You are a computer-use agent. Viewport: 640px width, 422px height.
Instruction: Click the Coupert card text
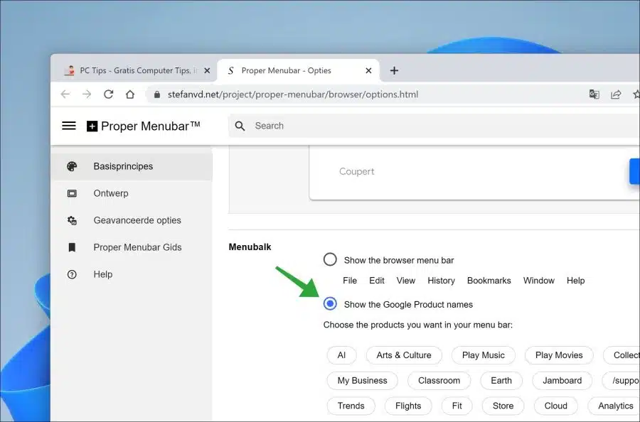[x=356, y=172]
